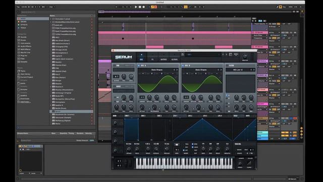Toggle the OSC B enable switch

183,65
